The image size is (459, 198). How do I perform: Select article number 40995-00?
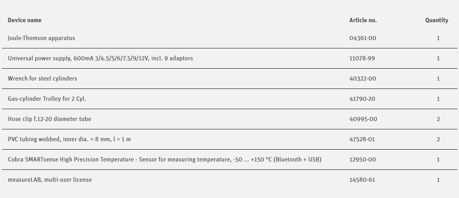point(363,119)
